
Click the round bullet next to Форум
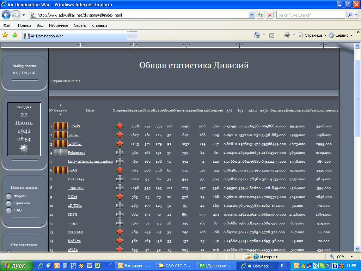pos(9,196)
